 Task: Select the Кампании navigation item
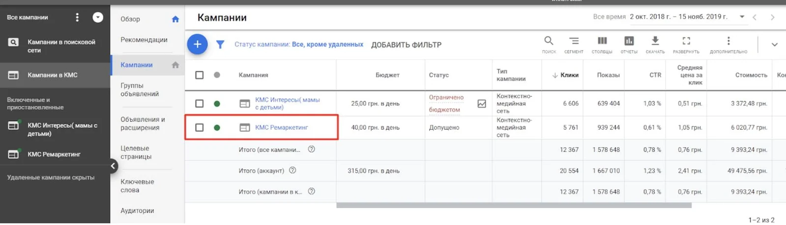(137, 65)
